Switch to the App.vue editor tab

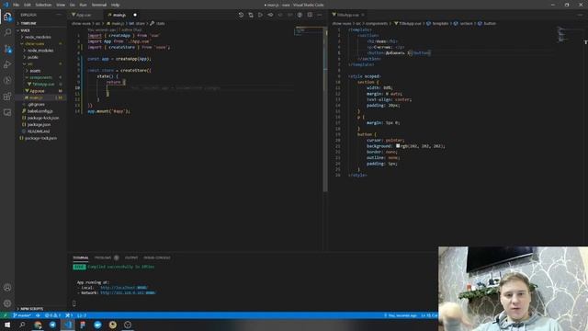pyautogui.click(x=84, y=15)
